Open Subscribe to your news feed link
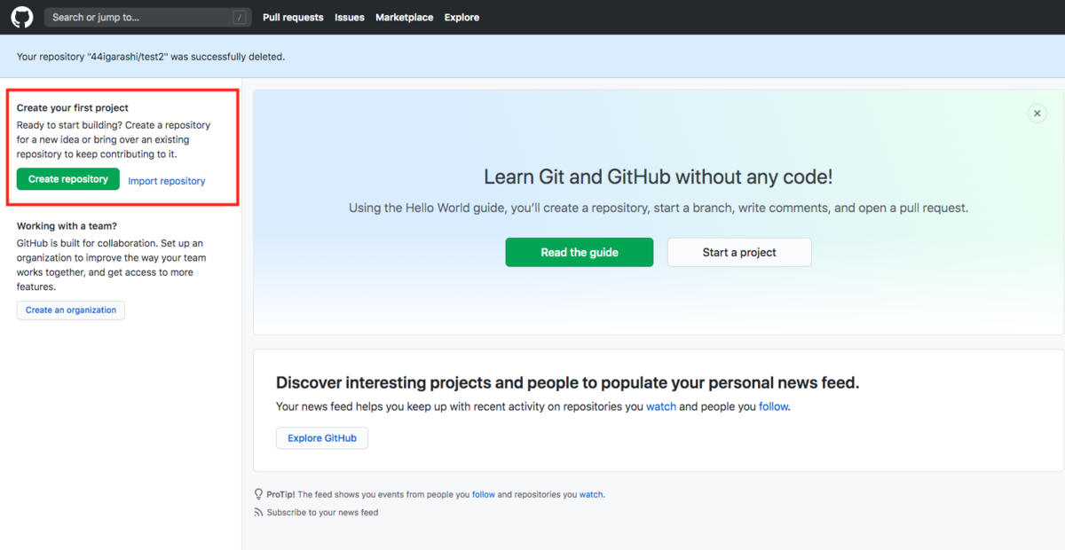 pyautogui.click(x=322, y=513)
